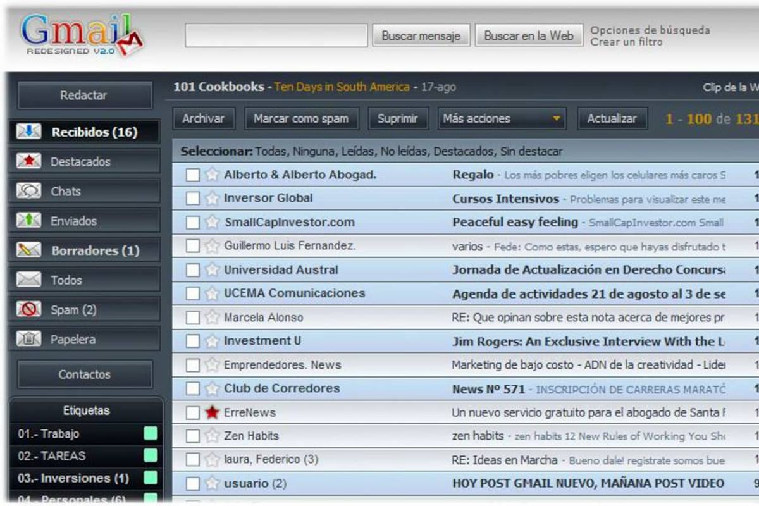Click the Archivar button
Screen dimensions: 759x506
point(204,118)
